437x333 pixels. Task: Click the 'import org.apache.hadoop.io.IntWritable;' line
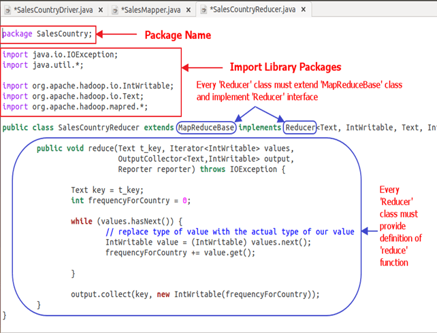[88, 86]
